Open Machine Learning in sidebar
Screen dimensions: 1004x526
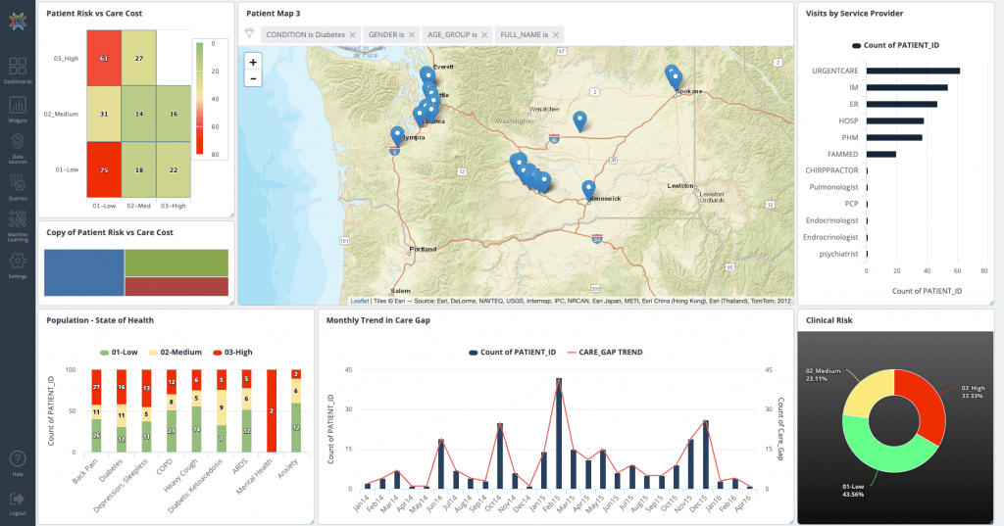point(18,224)
